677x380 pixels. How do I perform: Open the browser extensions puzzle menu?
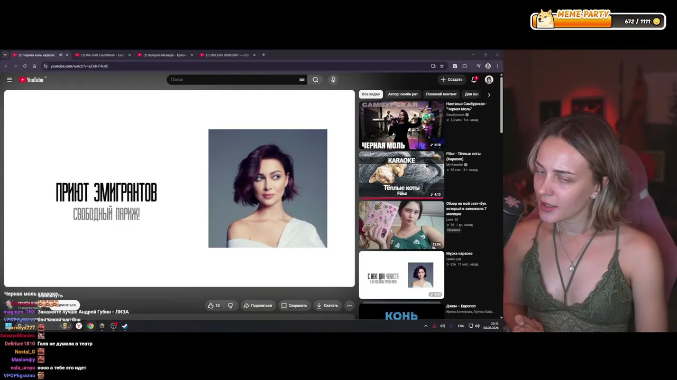coord(464,66)
